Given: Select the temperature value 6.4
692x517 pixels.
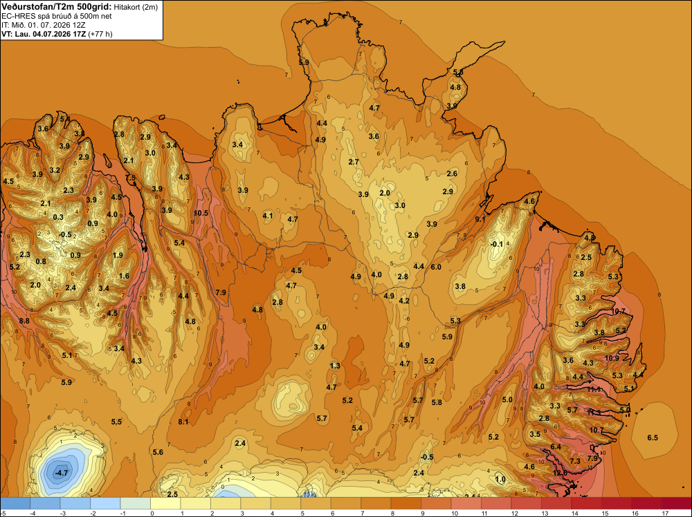Looking at the screenshot, I should pos(556,447).
